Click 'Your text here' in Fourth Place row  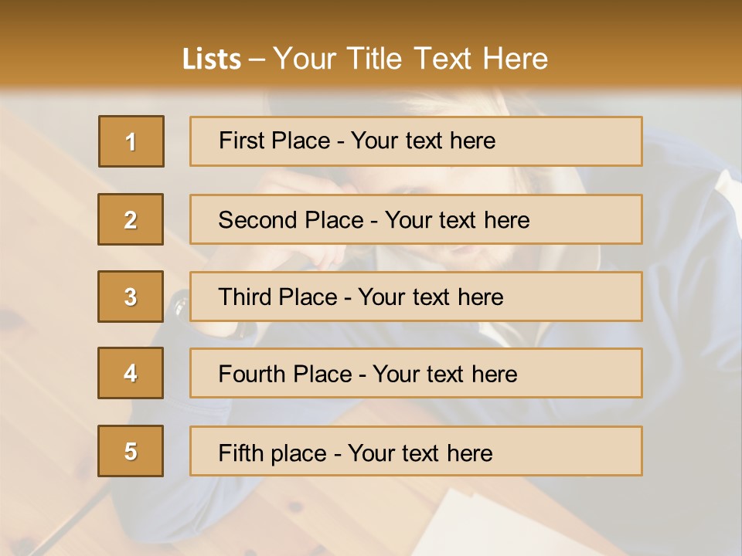(x=444, y=375)
